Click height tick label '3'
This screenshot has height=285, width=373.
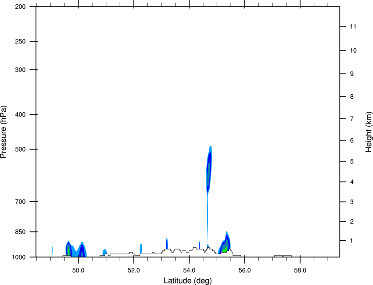[x=352, y=202]
